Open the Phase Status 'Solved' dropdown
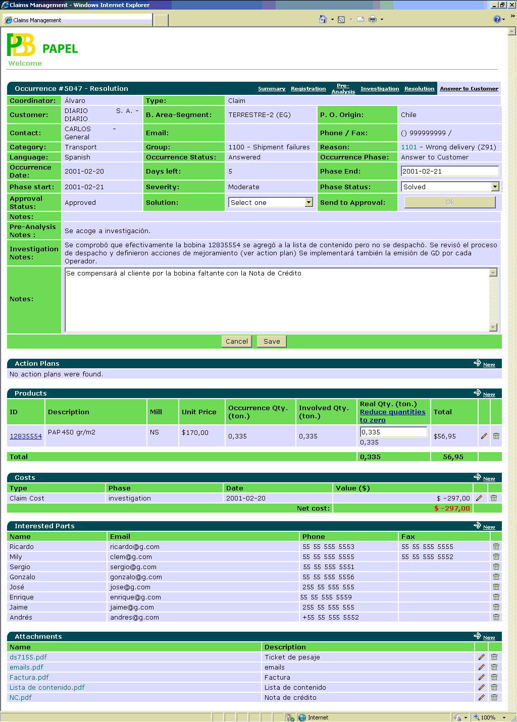This screenshot has height=722, width=517. tap(450, 187)
